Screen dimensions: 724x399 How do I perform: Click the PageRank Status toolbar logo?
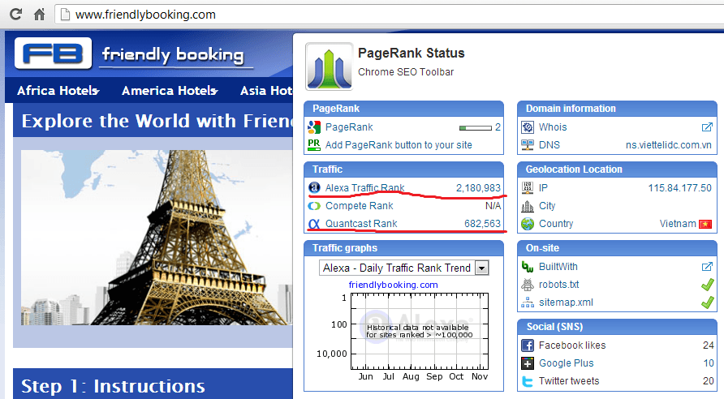tap(330, 66)
